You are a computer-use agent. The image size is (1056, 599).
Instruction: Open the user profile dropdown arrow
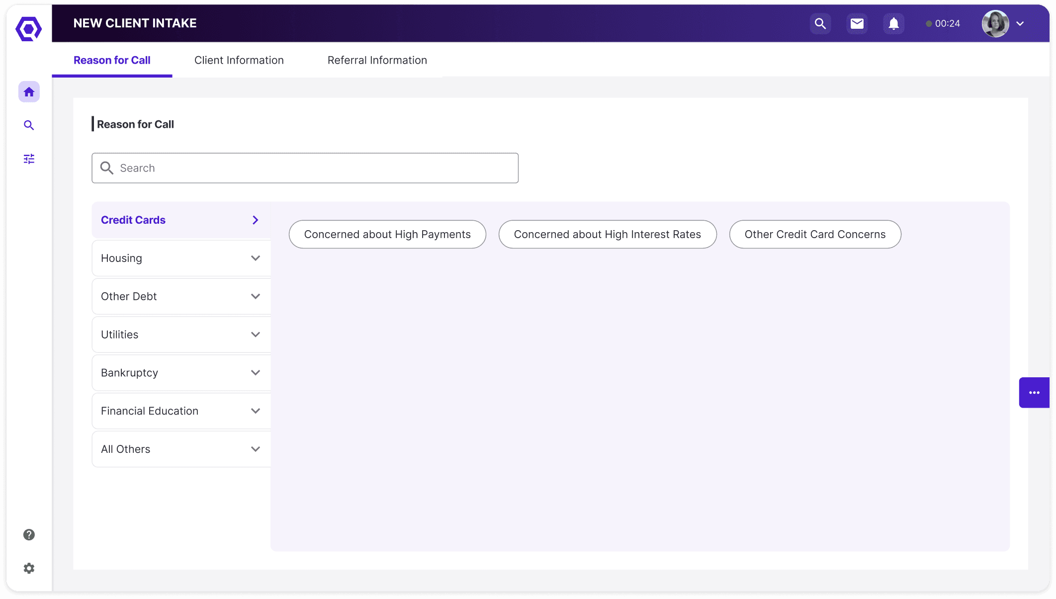1020,23
